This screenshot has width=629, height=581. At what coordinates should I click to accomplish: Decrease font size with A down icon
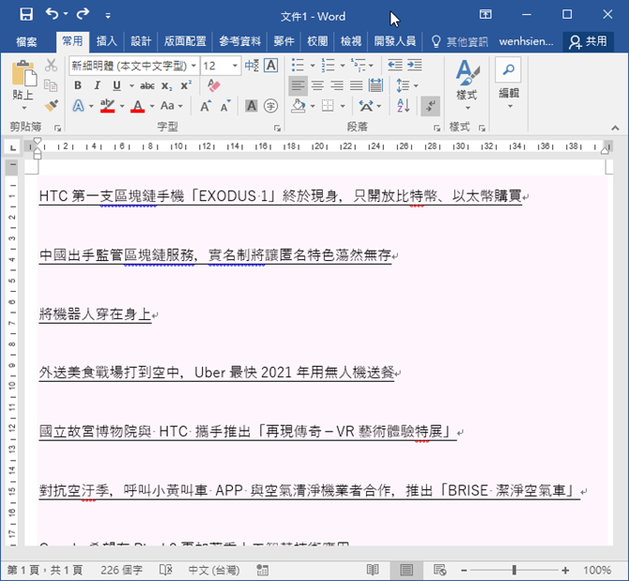click(x=225, y=106)
